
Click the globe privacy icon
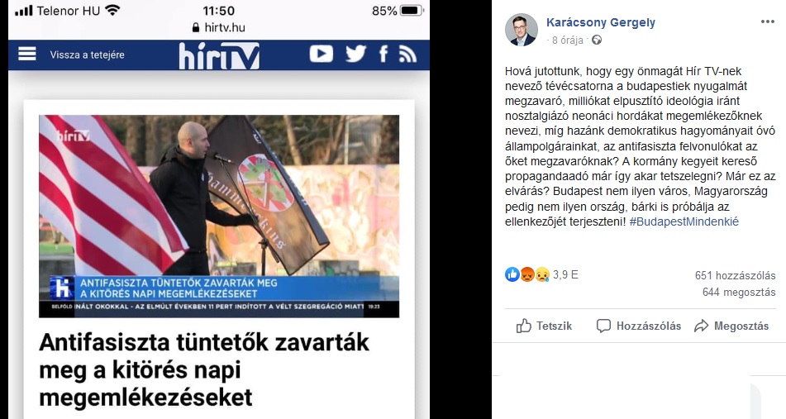click(597, 40)
